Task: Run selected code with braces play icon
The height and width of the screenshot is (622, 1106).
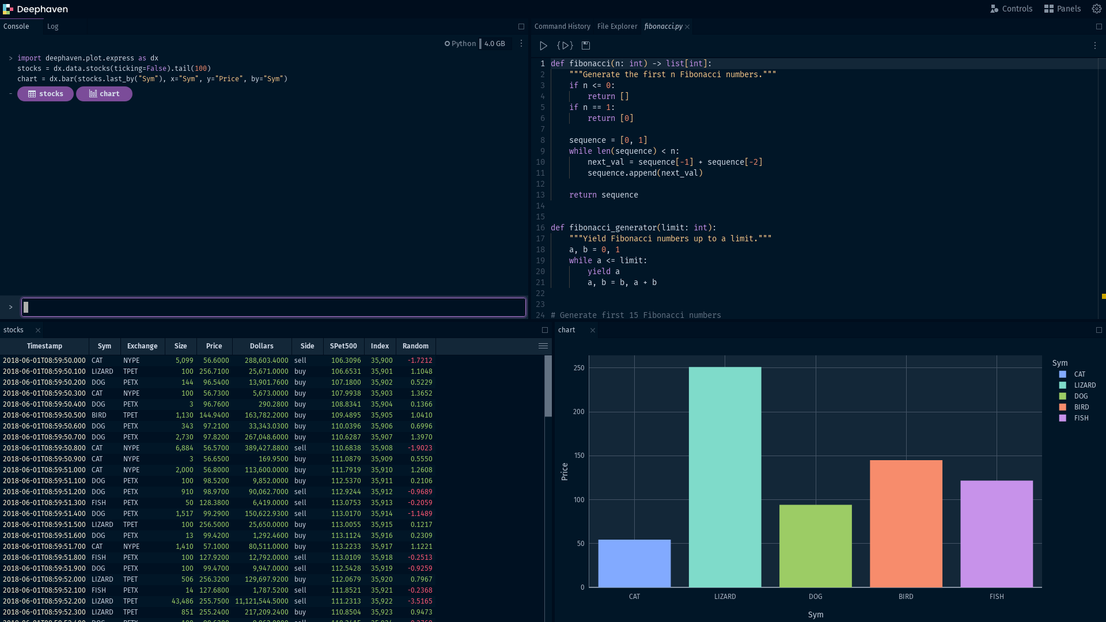Action: [x=565, y=45]
